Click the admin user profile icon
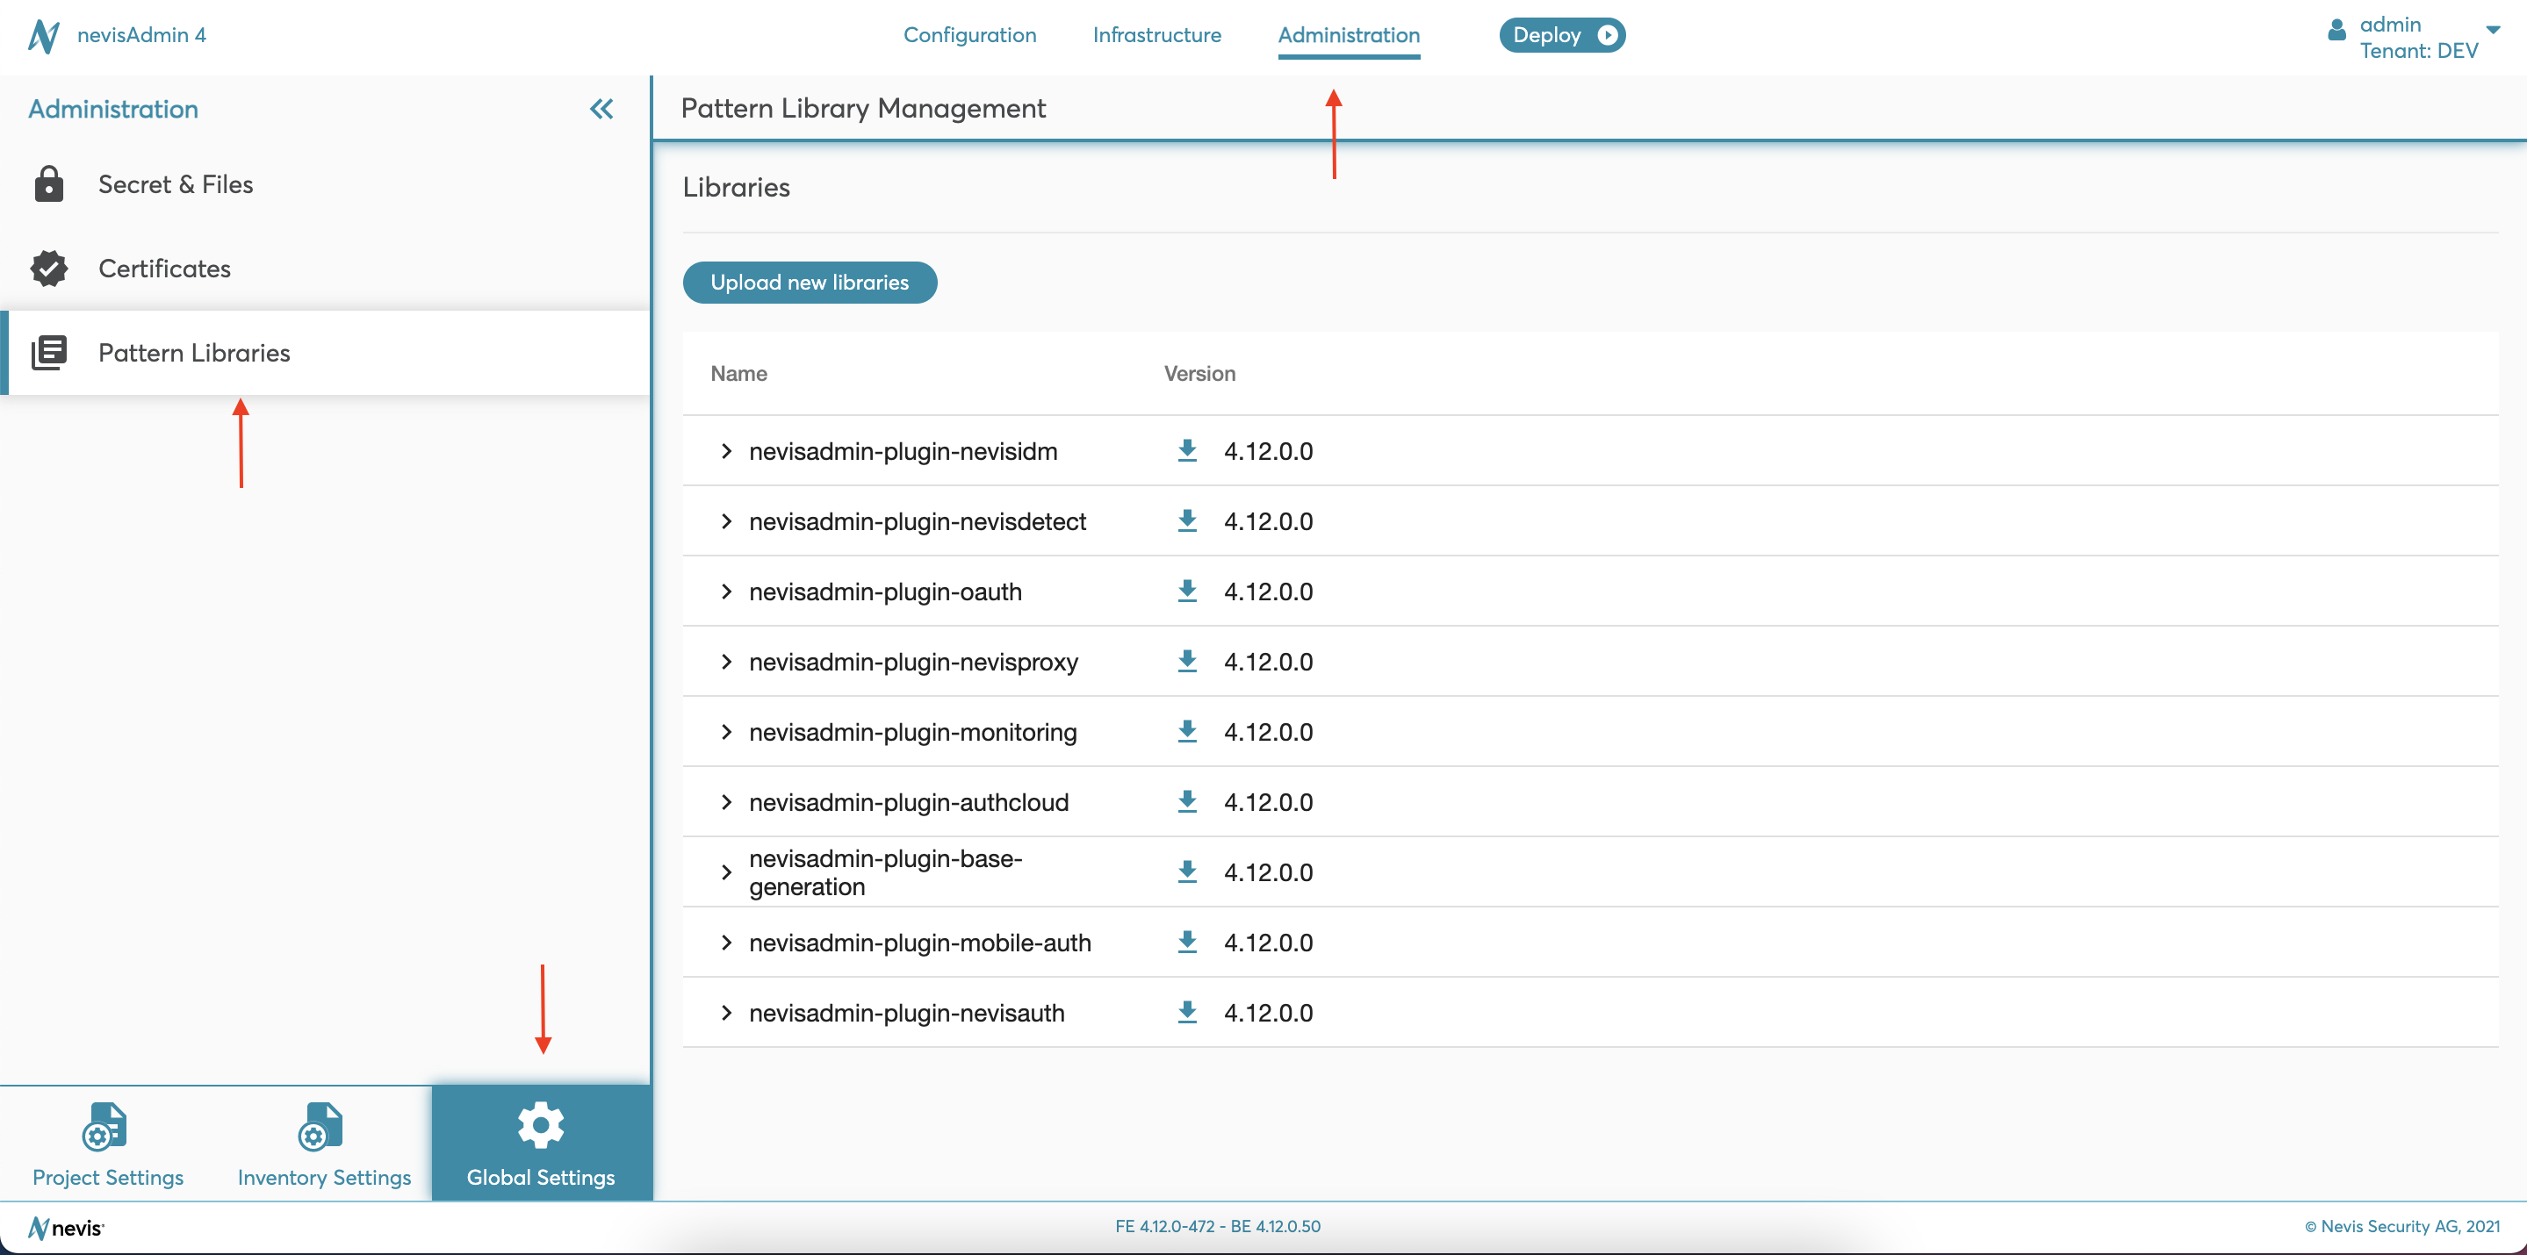 click(x=2336, y=31)
